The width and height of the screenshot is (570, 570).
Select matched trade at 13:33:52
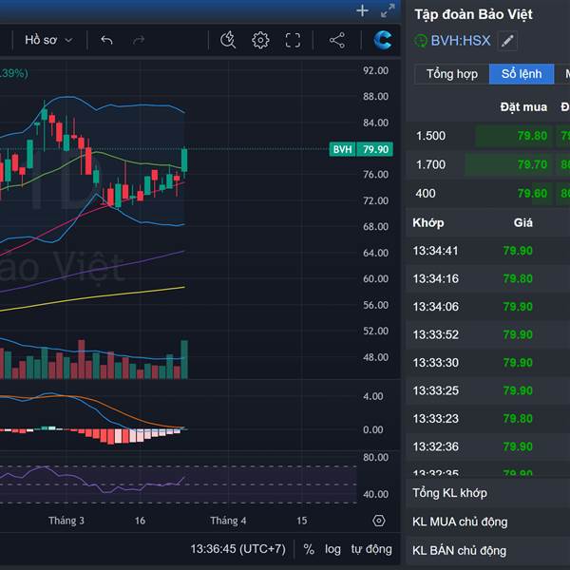point(488,334)
